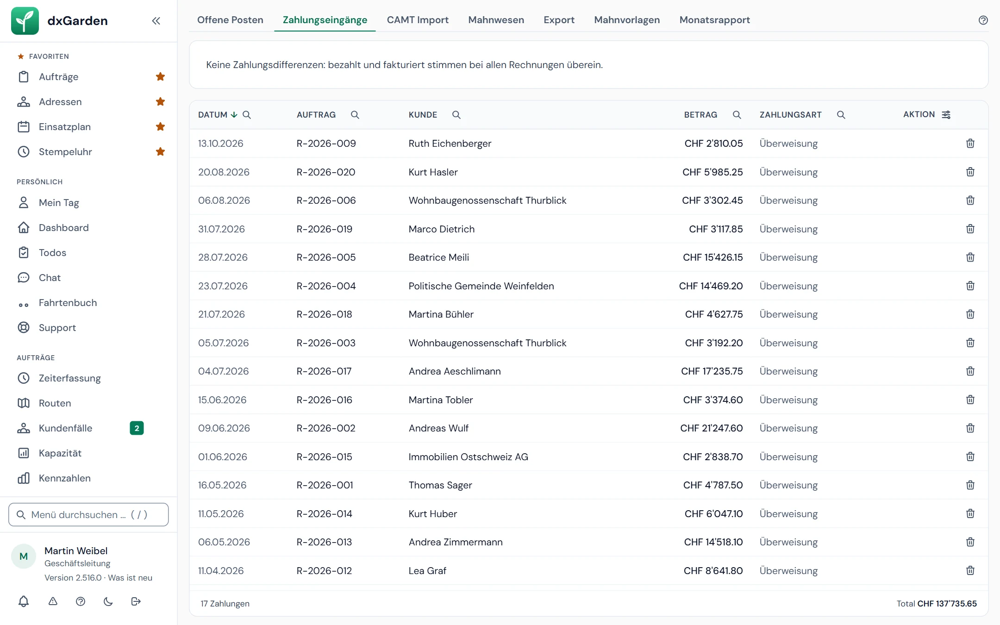1000x625 pixels.
Task: Delete payment of Lea Graf
Action: [x=970, y=570]
